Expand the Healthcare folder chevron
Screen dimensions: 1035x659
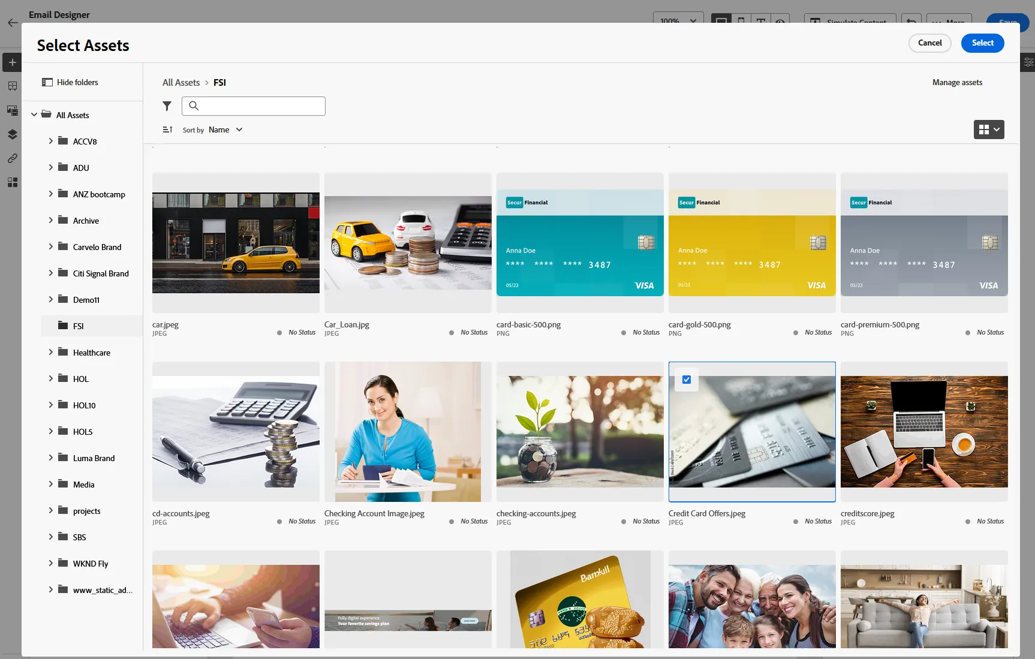(x=50, y=352)
